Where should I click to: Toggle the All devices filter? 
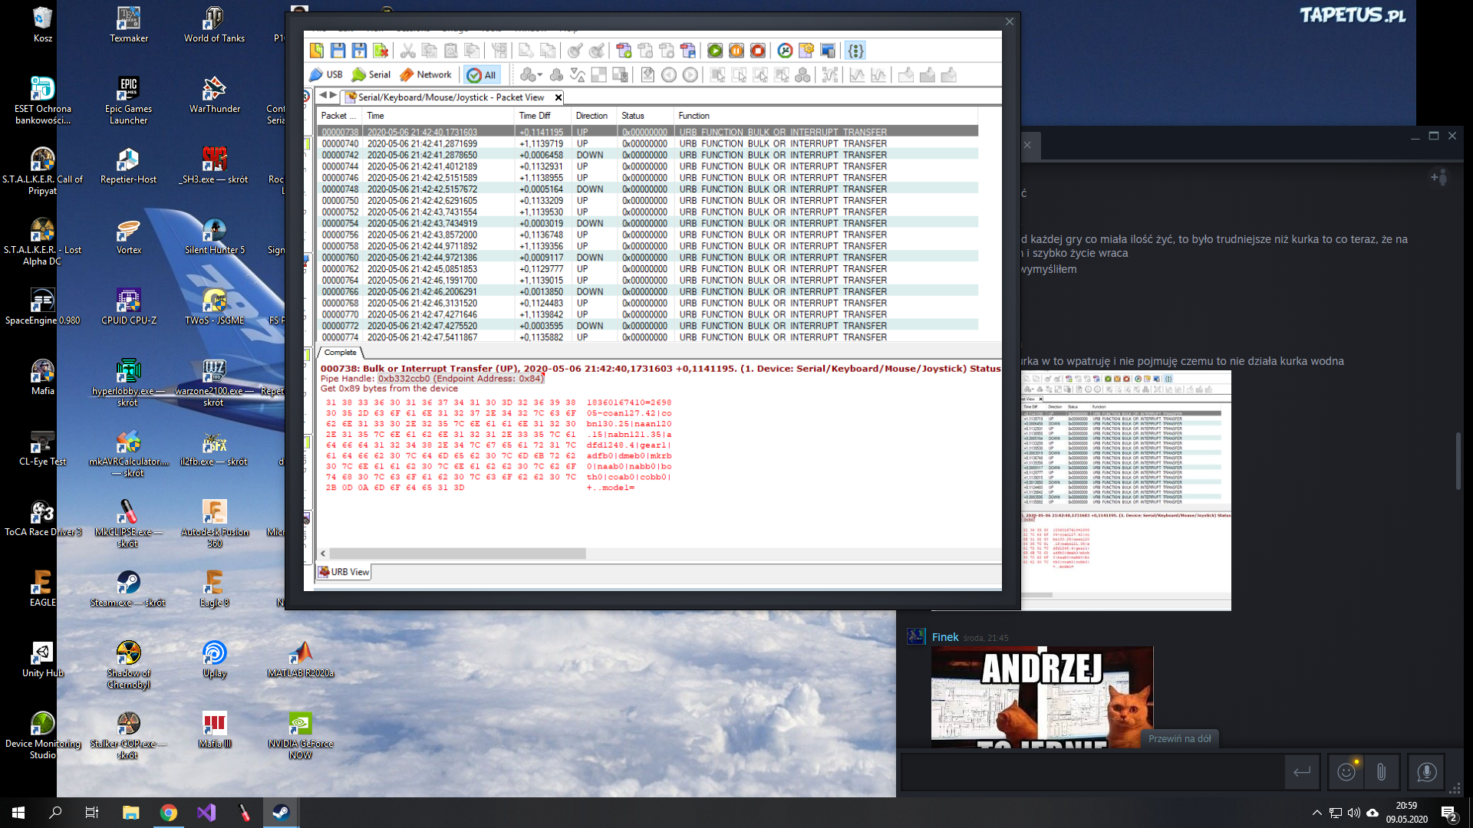click(482, 74)
